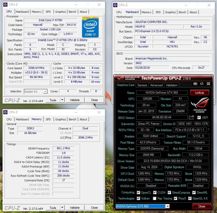Open the GPU-Z hamburger menu

tap(208, 84)
